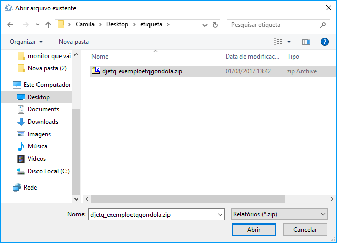This screenshot has height=243, width=337.
Task: Open the Downloads folder in sidebar
Action: pos(42,122)
